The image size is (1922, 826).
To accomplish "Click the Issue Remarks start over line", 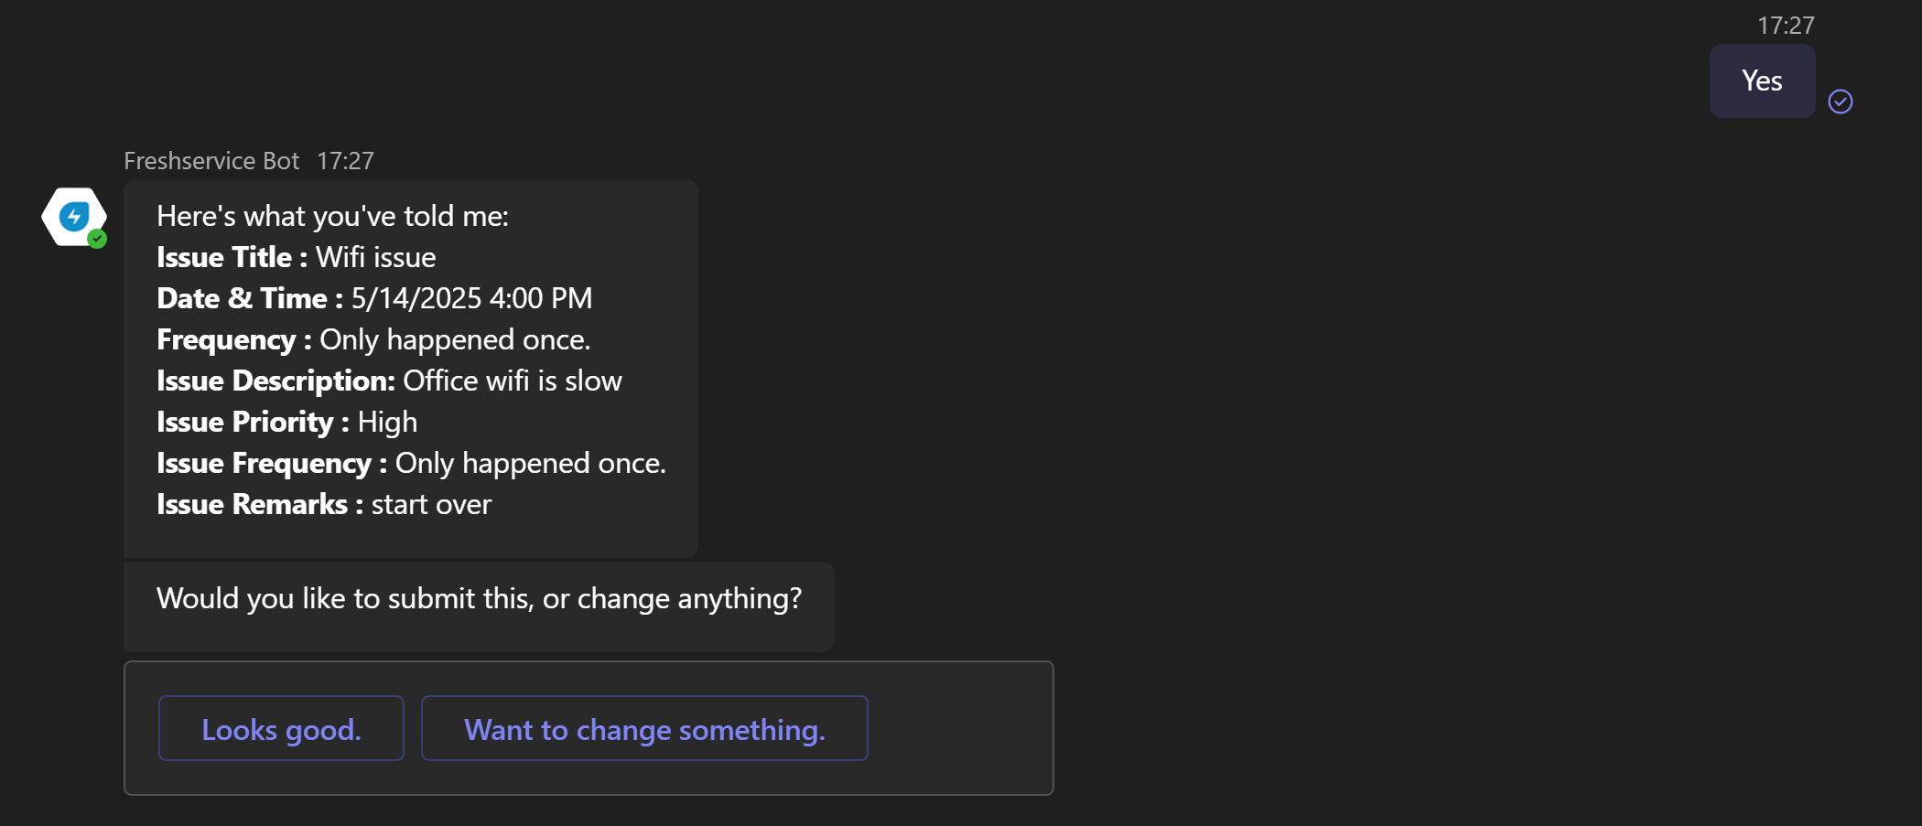I will pyautogui.click(x=324, y=504).
